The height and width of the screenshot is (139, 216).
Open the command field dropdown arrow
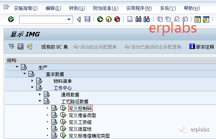[x=69, y=19]
